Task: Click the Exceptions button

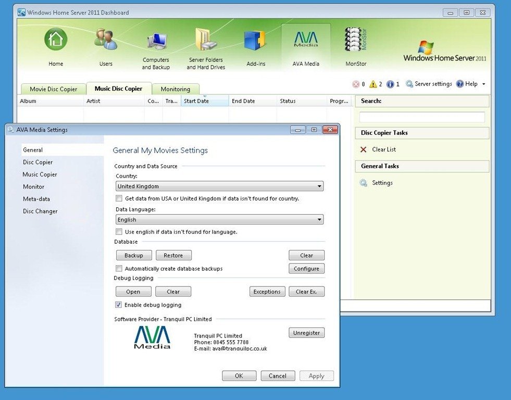Action: coord(267,292)
